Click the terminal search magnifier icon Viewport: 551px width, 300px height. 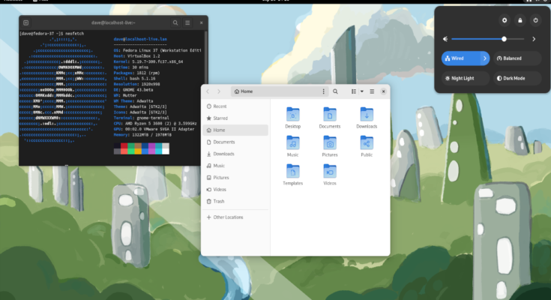coord(175,22)
